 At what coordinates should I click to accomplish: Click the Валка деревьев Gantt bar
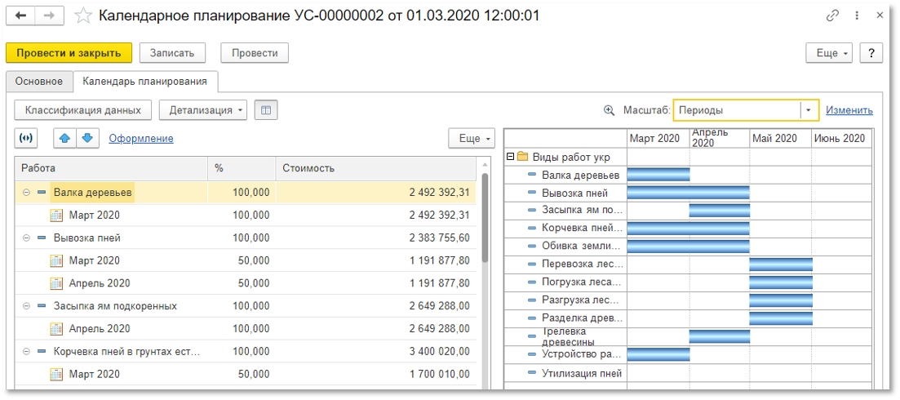658,174
